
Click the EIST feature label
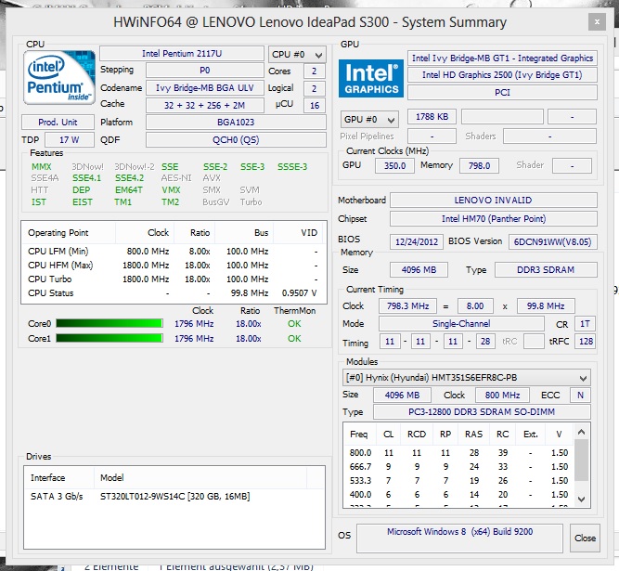[x=82, y=201]
